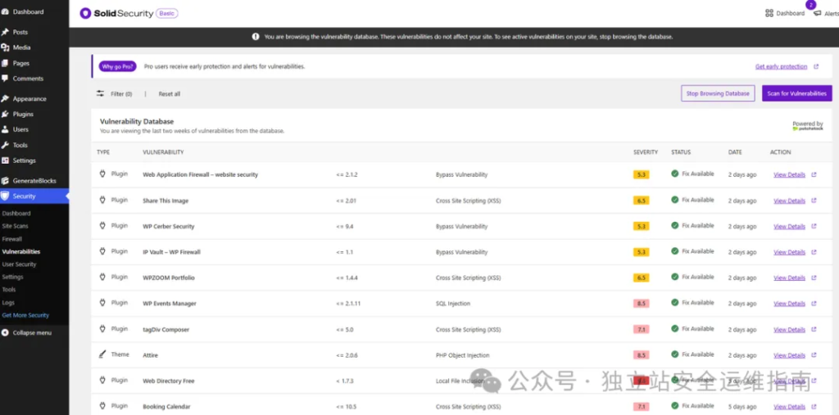
Task: Click external icon on Share This Image row
Action: [x=814, y=201]
